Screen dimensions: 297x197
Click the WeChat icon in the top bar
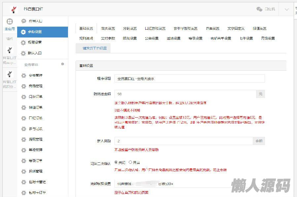[259, 9]
